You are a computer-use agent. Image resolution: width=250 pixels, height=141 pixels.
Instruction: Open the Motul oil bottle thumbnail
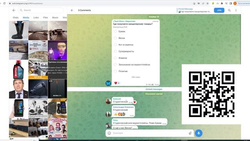(x=19, y=69)
